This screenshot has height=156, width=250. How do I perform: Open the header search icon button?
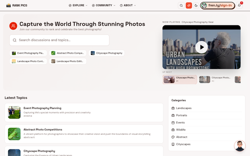point(181,5)
